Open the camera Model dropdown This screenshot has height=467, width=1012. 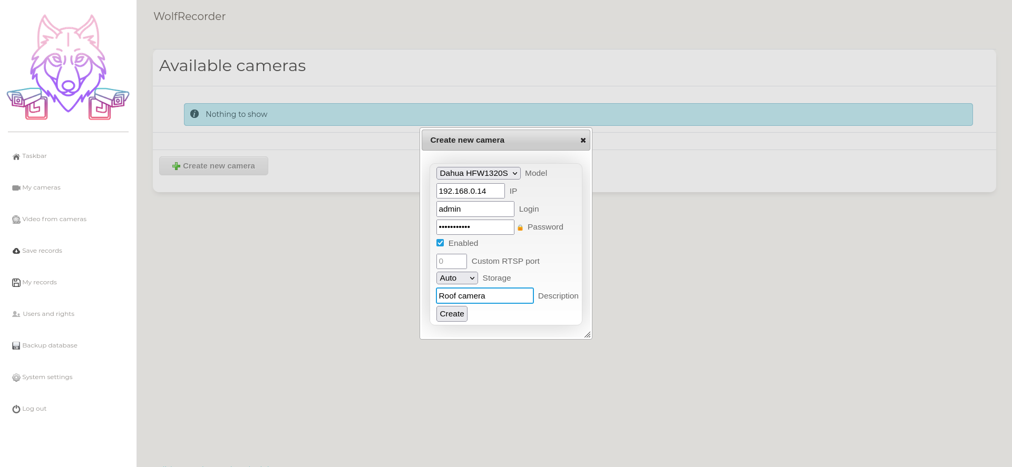(x=478, y=173)
